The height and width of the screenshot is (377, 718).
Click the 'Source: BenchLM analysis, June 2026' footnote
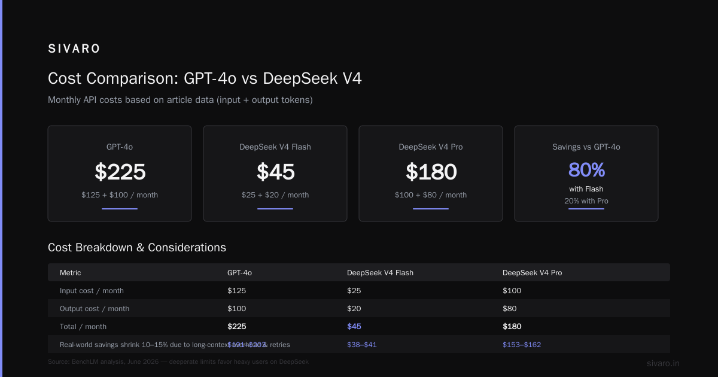click(178, 361)
